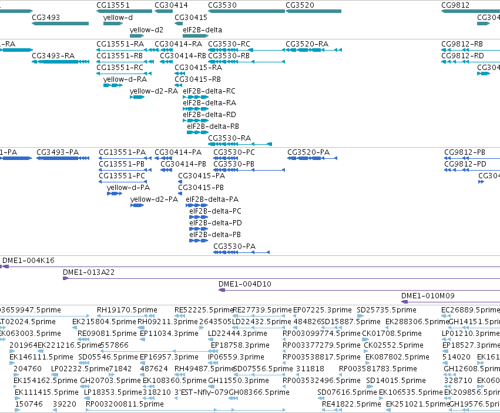Click EST SD25735.5prime
This screenshot has height=413, width=500.
(x=387, y=310)
